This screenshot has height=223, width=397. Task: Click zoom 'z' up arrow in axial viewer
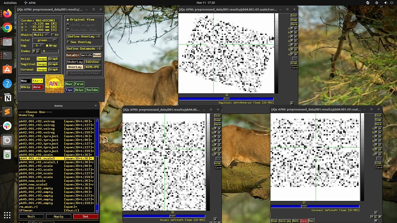click(219, 154)
